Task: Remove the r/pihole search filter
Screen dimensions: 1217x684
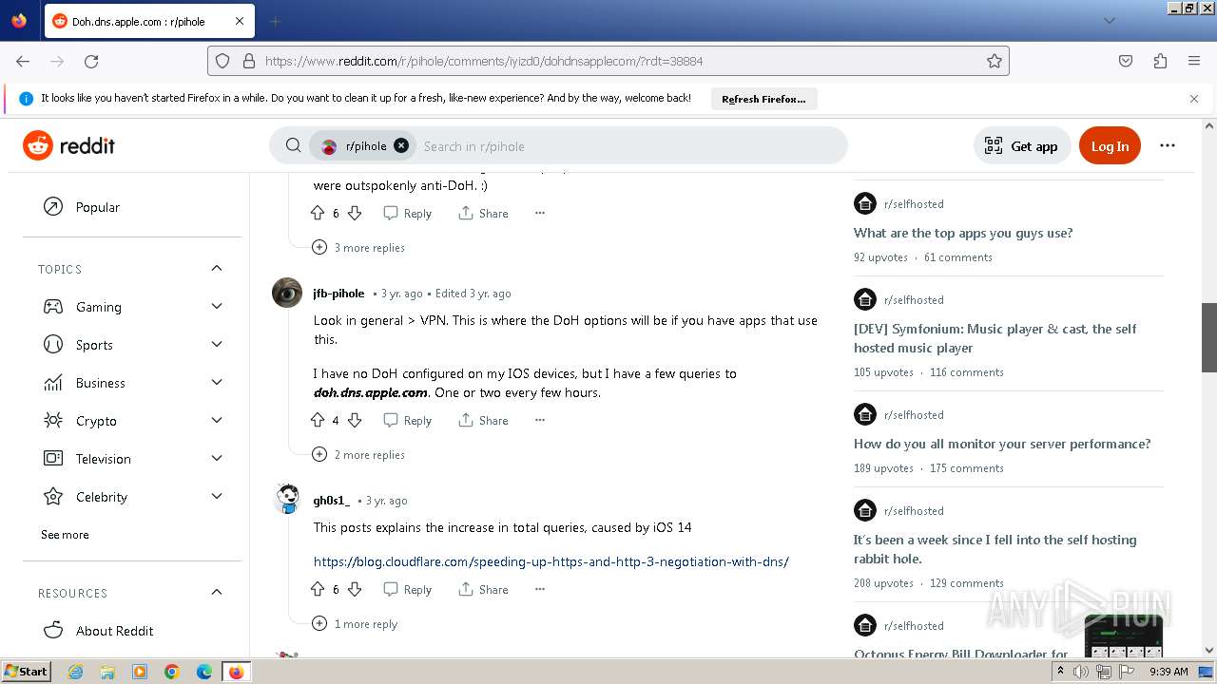Action: tap(401, 145)
